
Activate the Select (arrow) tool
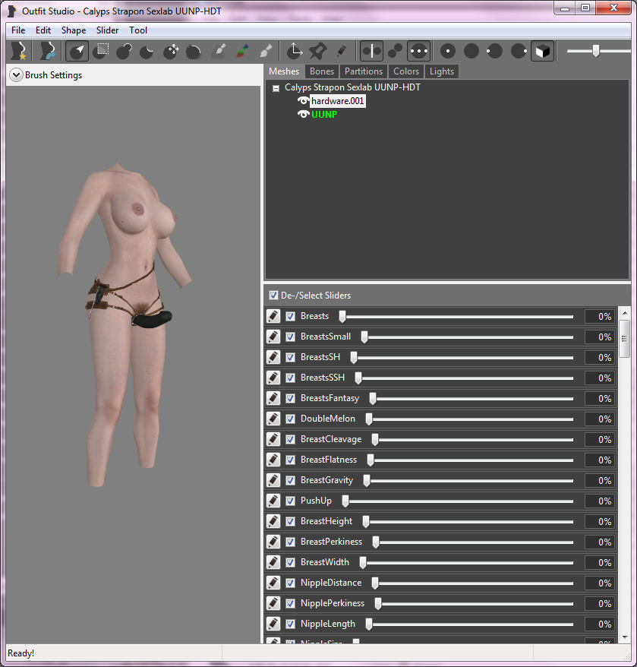click(77, 51)
